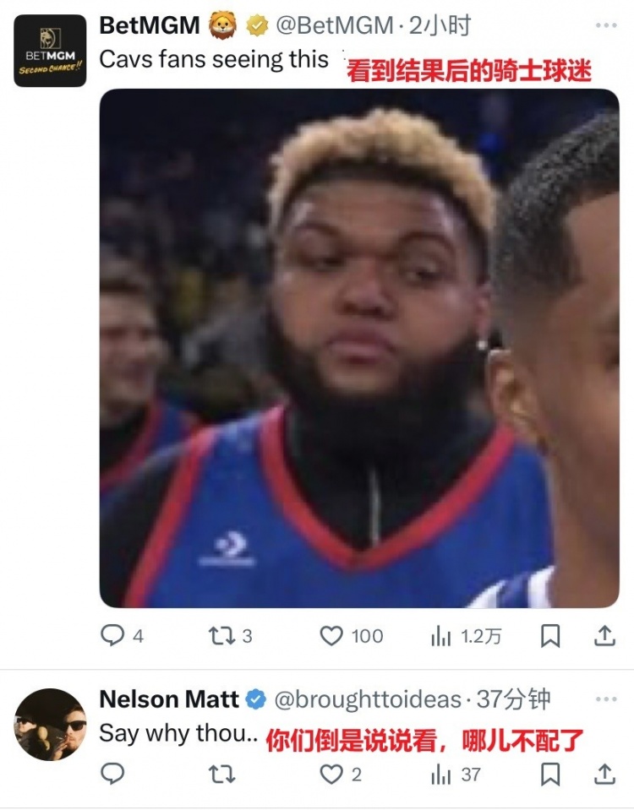The width and height of the screenshot is (634, 810).
Task: View the 37 views count on the reply
Action: click(456, 775)
